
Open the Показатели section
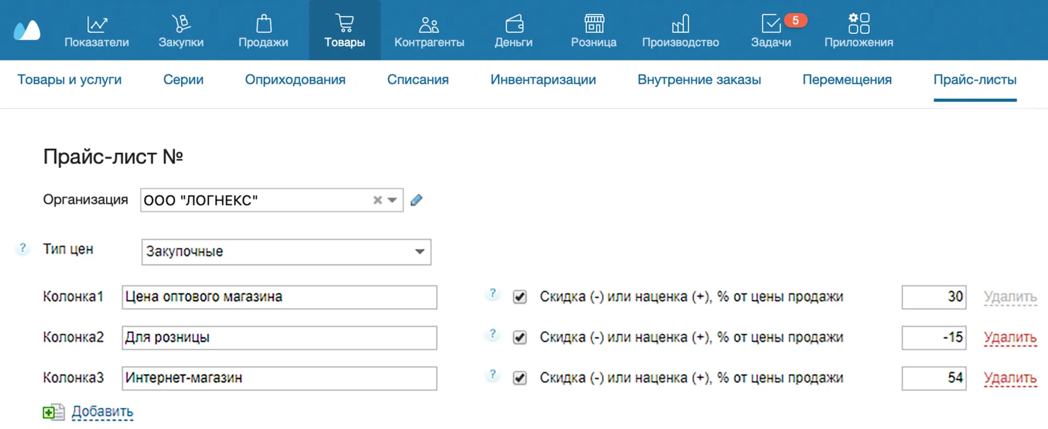tap(97, 31)
